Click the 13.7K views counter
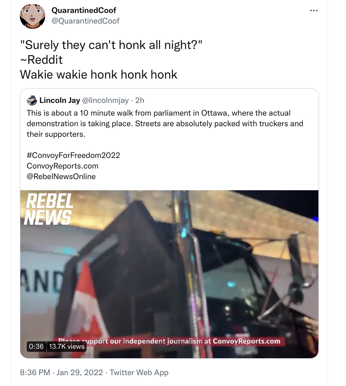Screen dimensions: 346x386 pos(67,346)
